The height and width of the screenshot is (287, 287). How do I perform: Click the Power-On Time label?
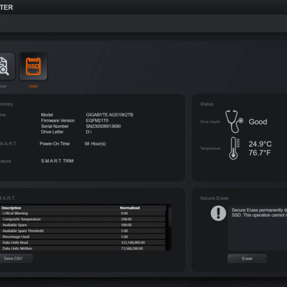(x=54, y=144)
